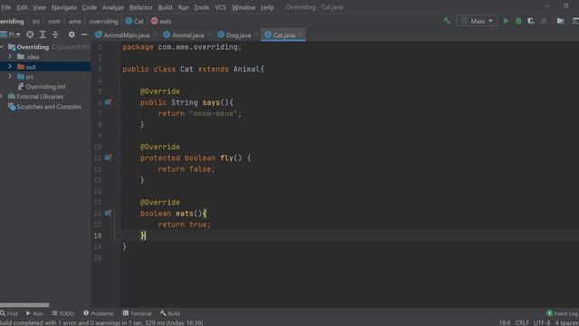Open the Analyze menu
This screenshot has height=326, width=579.
pyautogui.click(x=113, y=7)
